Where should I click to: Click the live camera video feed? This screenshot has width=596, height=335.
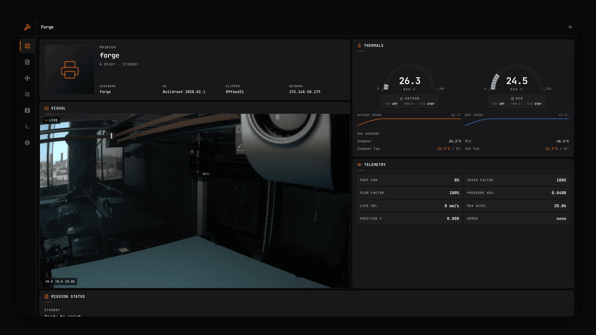click(195, 201)
